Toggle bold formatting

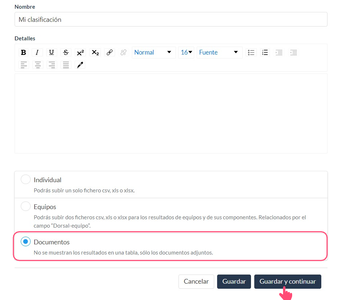(23, 52)
